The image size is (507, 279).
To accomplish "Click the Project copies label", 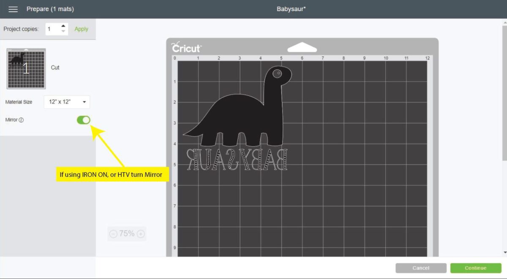I will tap(21, 29).
